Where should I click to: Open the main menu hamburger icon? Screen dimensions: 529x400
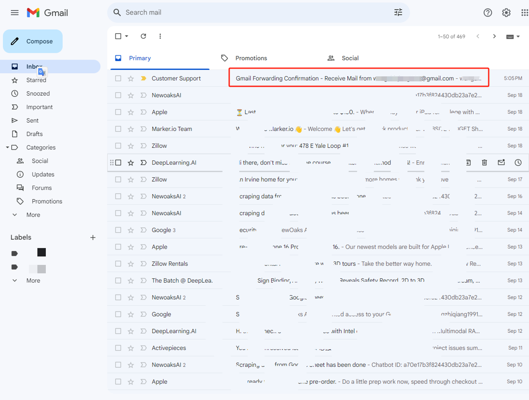click(15, 13)
